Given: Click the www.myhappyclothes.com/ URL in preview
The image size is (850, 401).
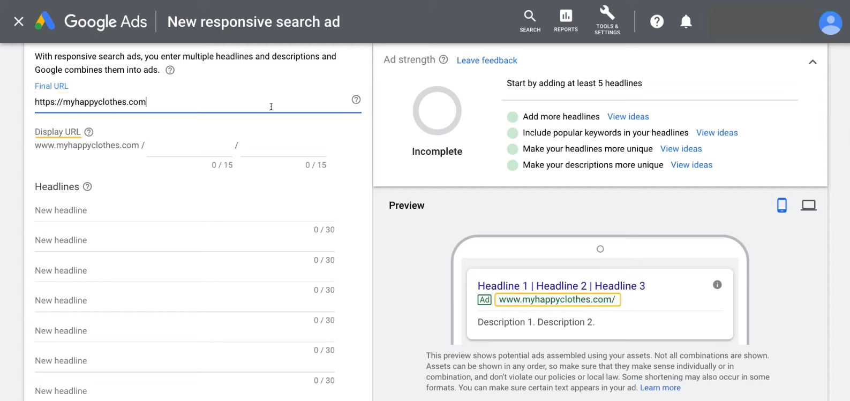Looking at the screenshot, I should point(557,299).
